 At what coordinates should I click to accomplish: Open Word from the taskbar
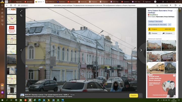tap(53, 100)
